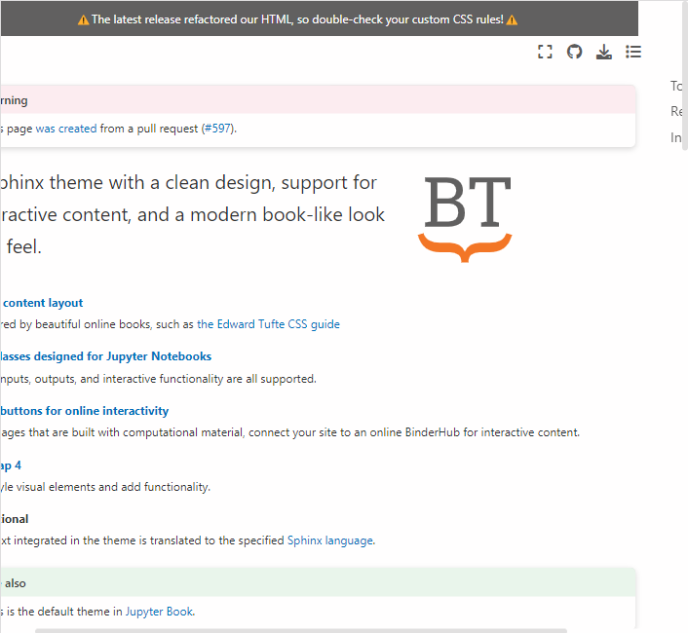The height and width of the screenshot is (633, 688).
Task: Open 'designed for Jupyter Notebooks' link
Action: point(105,356)
